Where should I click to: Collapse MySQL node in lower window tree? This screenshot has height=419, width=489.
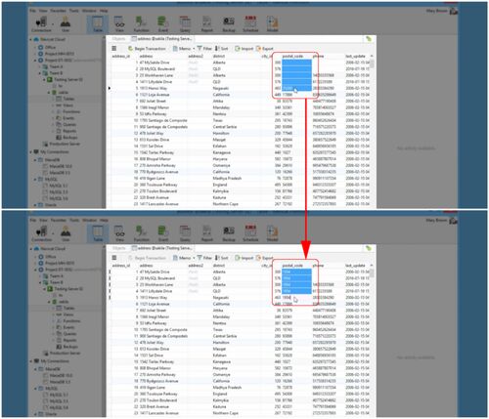pos(35,389)
